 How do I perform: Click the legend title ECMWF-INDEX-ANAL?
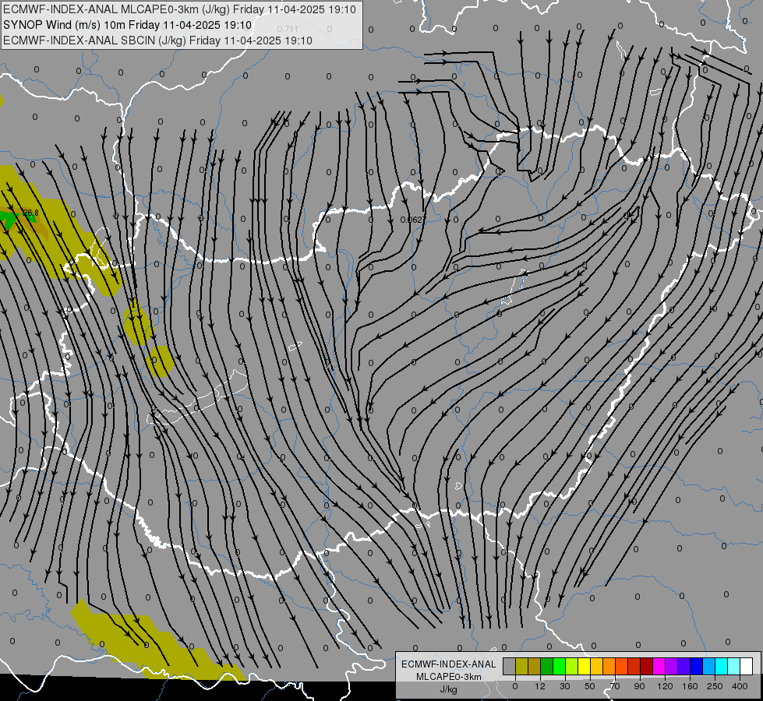pos(449,664)
